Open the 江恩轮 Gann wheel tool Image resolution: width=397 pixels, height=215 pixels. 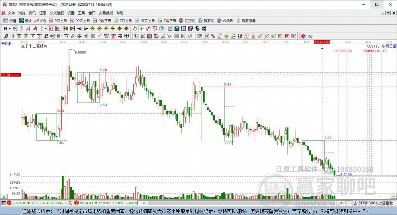pos(187,21)
